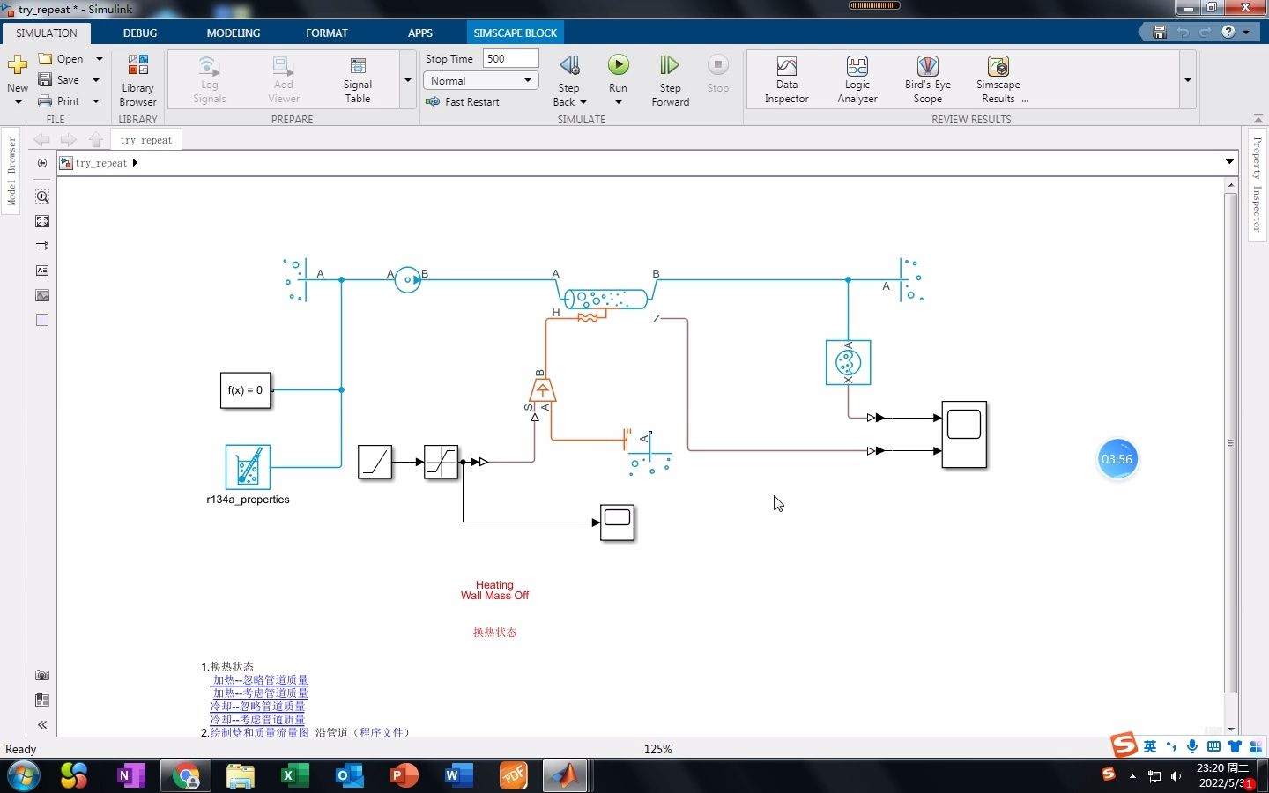Switch to the MODELING tab
Image resolution: width=1269 pixels, height=793 pixels.
coord(233,33)
